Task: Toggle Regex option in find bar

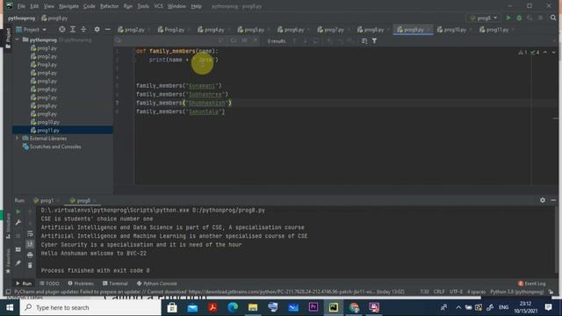Action: pyautogui.click(x=256, y=41)
